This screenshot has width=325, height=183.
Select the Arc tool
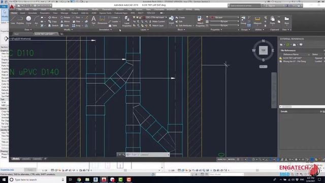36,20
